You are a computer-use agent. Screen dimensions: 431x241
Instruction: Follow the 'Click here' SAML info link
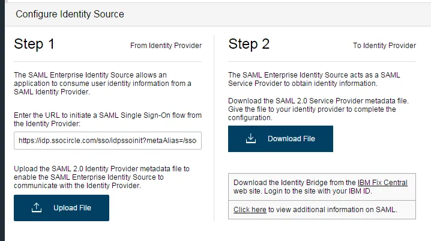(250, 210)
